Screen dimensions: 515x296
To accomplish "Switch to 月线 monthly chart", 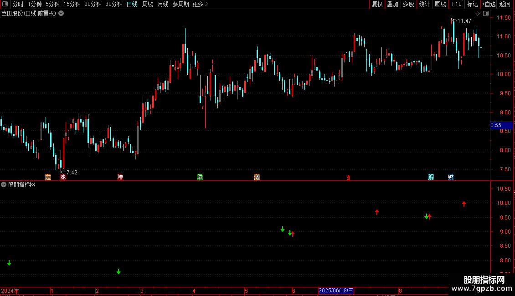I will [163, 4].
